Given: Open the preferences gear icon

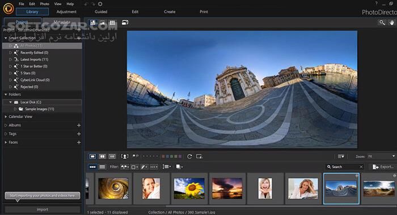Looking at the screenshot, I should (x=100, y=4).
